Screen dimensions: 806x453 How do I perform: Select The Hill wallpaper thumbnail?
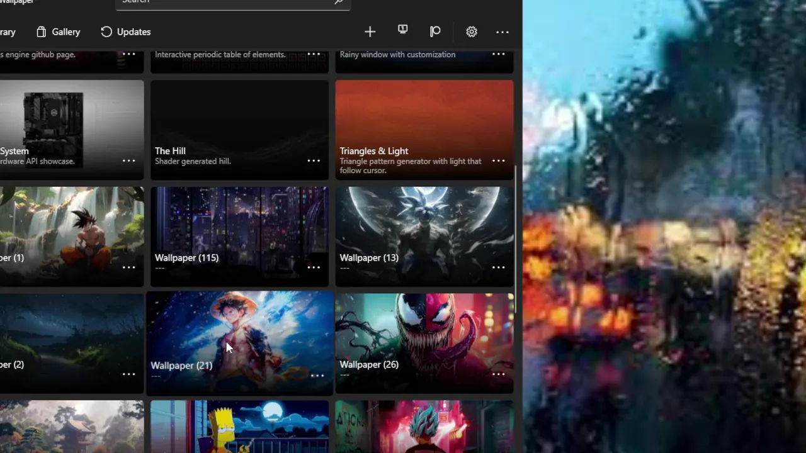tap(239, 130)
